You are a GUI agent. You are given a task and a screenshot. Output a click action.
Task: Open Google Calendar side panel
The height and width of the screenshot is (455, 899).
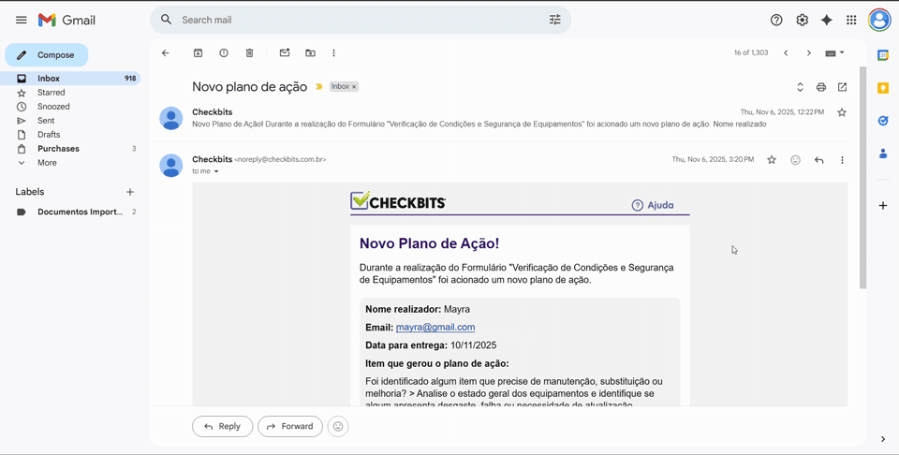coord(883,55)
